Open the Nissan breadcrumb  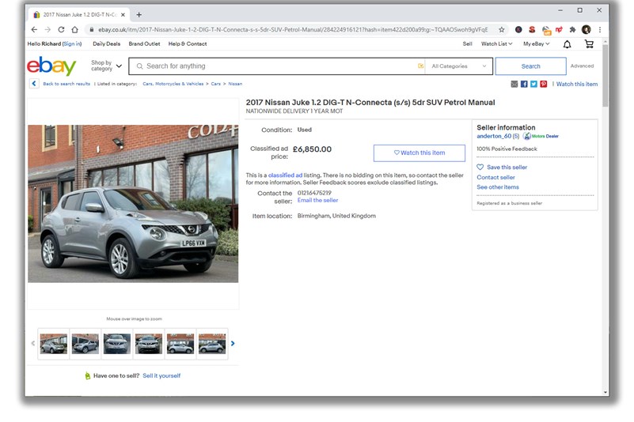[235, 84]
